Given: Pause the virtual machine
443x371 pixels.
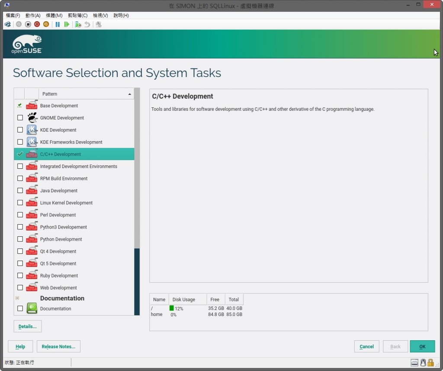Looking at the screenshot, I should tap(58, 24).
